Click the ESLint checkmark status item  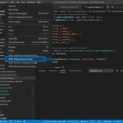pos(117,122)
